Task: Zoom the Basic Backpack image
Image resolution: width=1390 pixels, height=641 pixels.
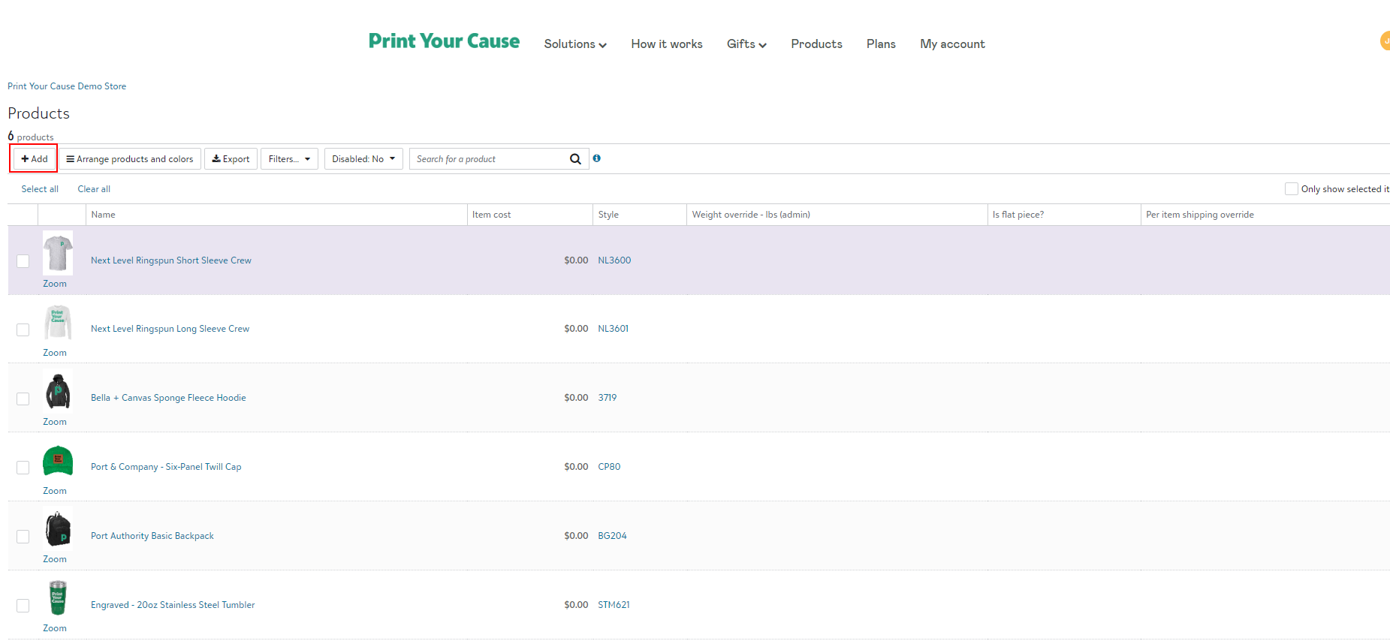Action: tap(55, 559)
